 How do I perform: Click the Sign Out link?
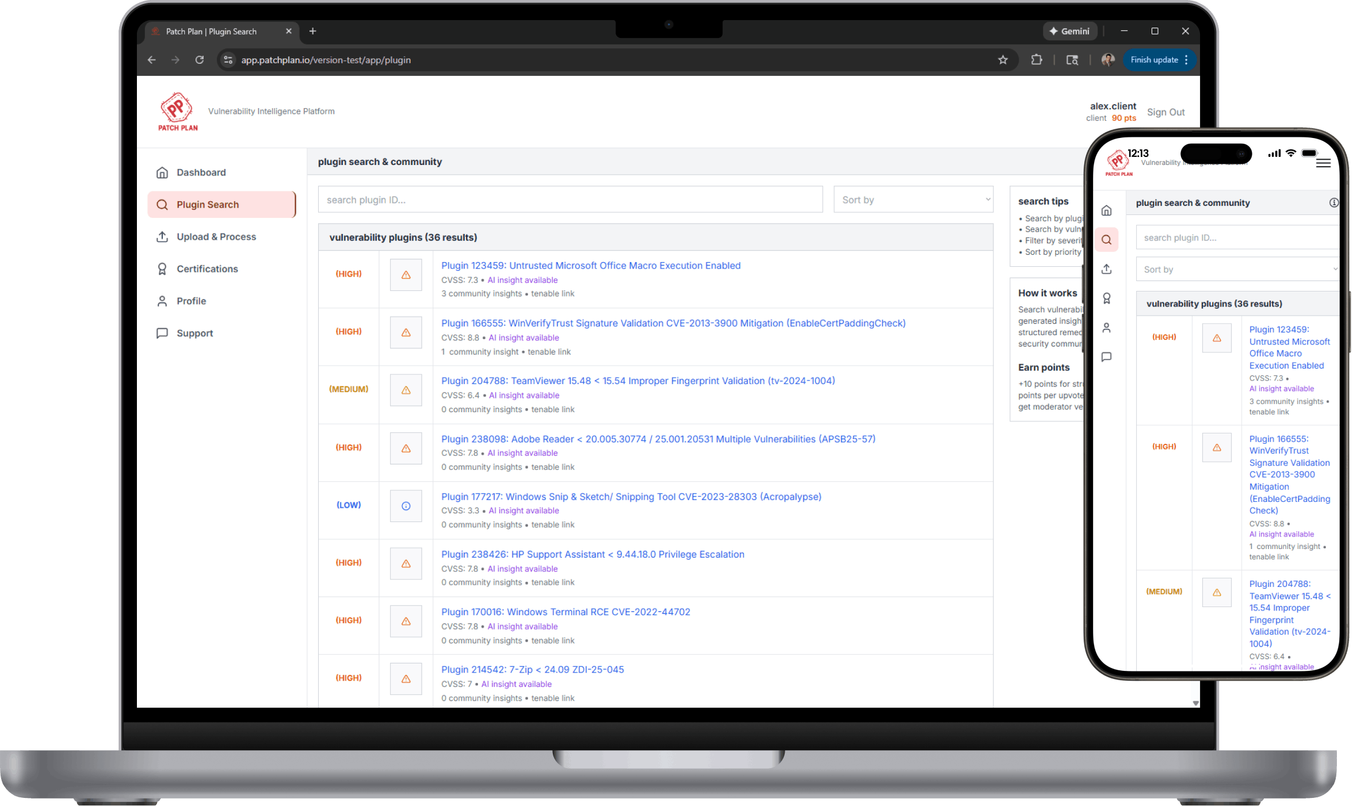pos(1165,112)
